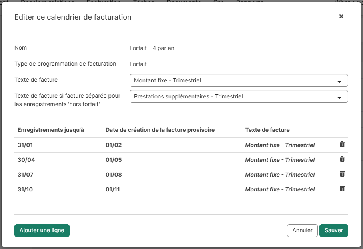Close the billing calendar dialog with X
Viewport: 363px width, 249px height.
pyautogui.click(x=341, y=16)
